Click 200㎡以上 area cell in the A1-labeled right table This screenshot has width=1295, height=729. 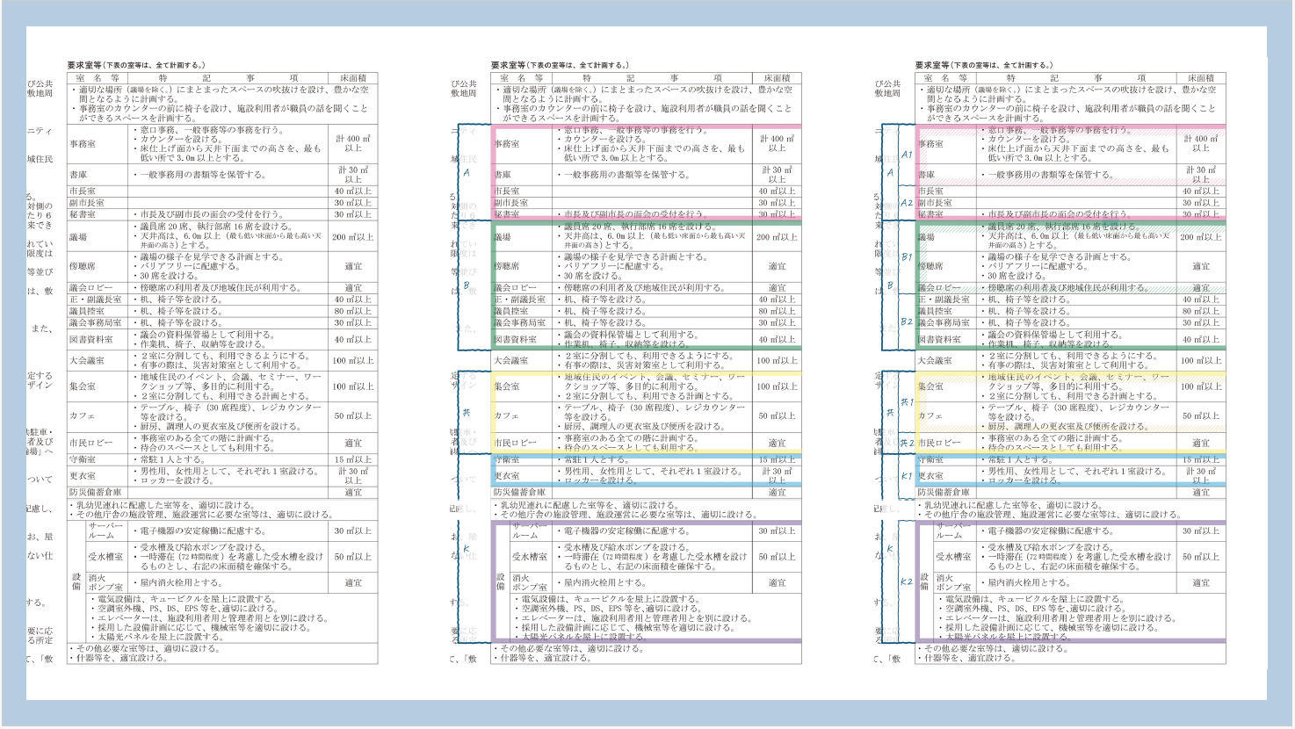pyautogui.click(x=1201, y=237)
